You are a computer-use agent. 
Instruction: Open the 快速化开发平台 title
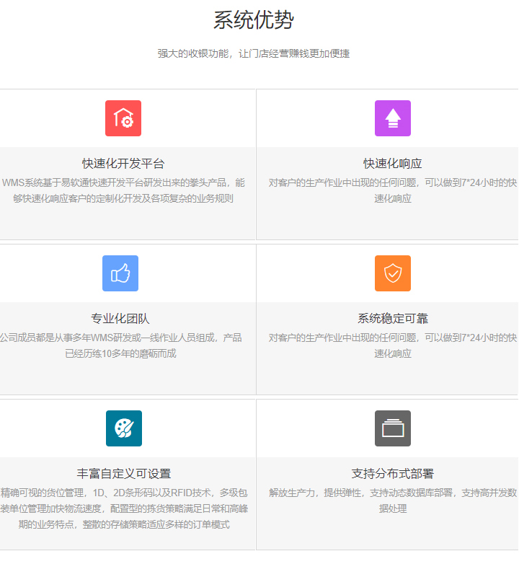click(x=123, y=164)
